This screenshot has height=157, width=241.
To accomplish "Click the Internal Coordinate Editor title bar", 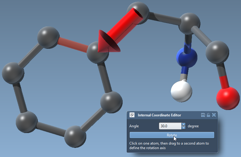I will pos(163,115).
